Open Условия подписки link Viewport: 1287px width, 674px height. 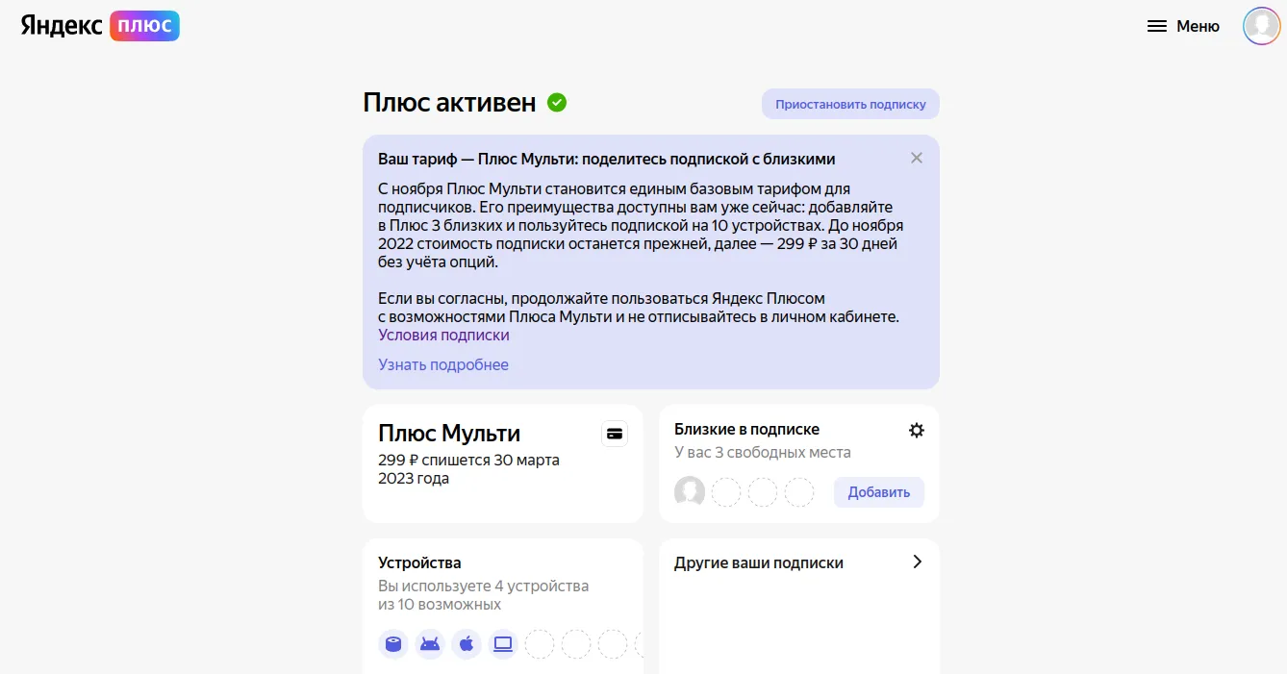(443, 335)
